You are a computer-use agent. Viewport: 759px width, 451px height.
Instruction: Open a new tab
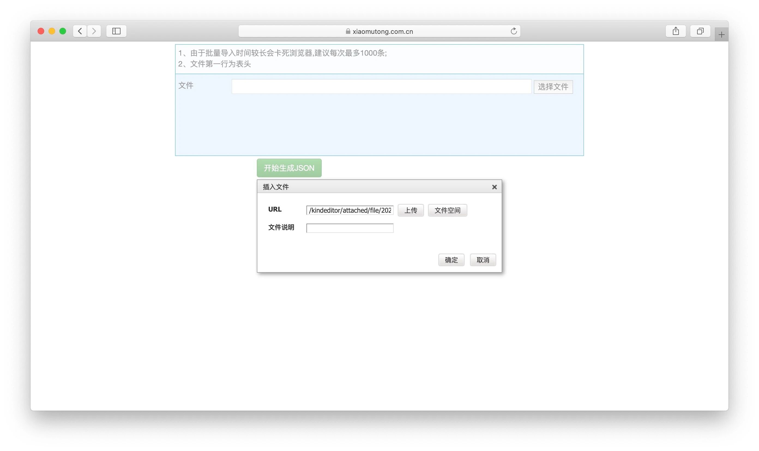tap(721, 35)
